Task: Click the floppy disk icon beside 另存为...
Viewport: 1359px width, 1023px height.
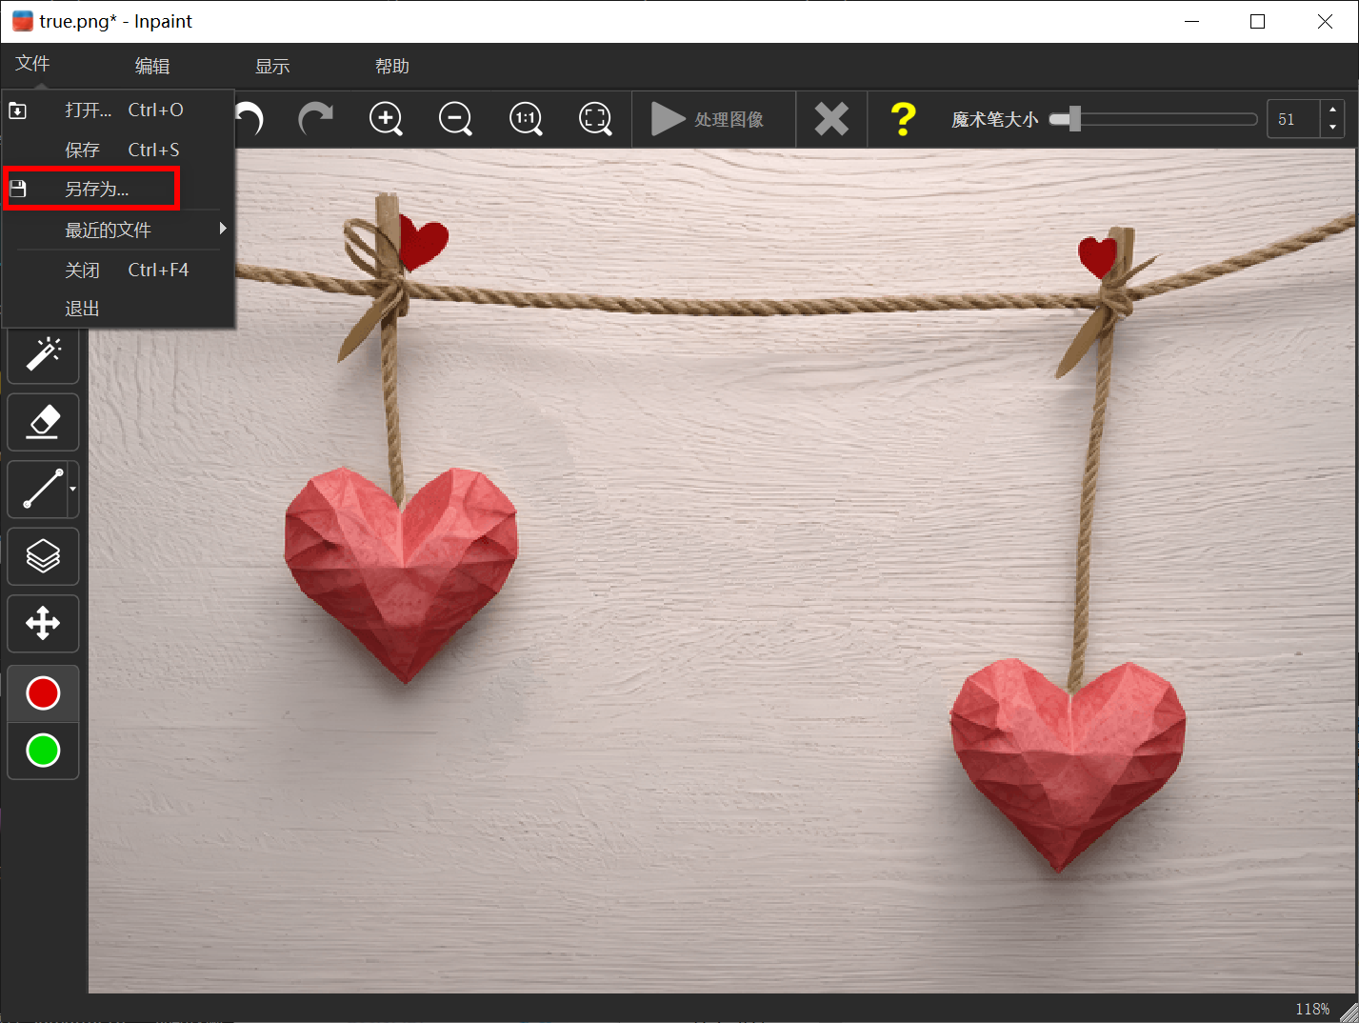Action: (18, 189)
